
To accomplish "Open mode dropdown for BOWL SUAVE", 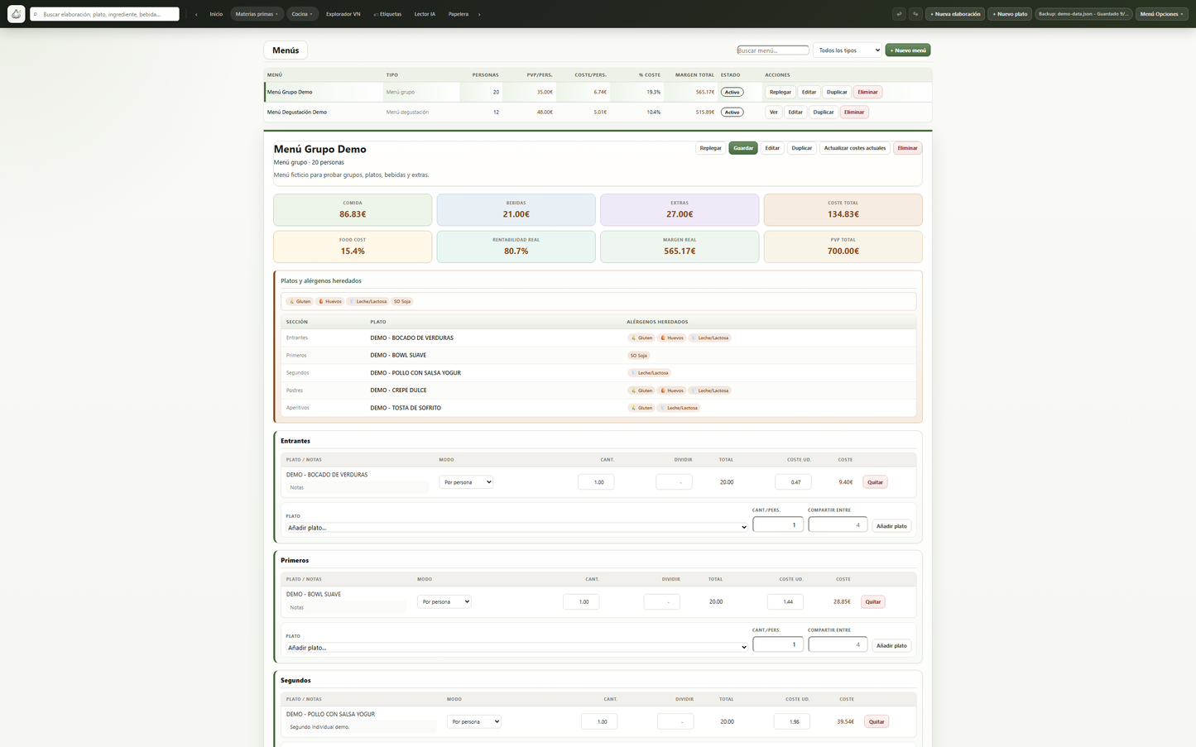I will [444, 602].
